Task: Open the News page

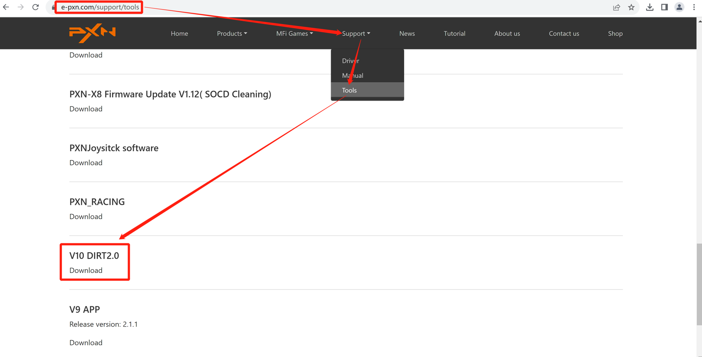Action: pyautogui.click(x=407, y=34)
